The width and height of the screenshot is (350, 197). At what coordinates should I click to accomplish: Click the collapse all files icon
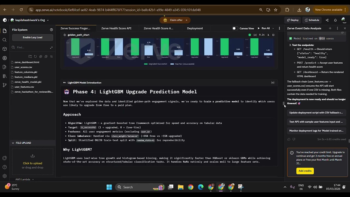[x=46, y=56]
